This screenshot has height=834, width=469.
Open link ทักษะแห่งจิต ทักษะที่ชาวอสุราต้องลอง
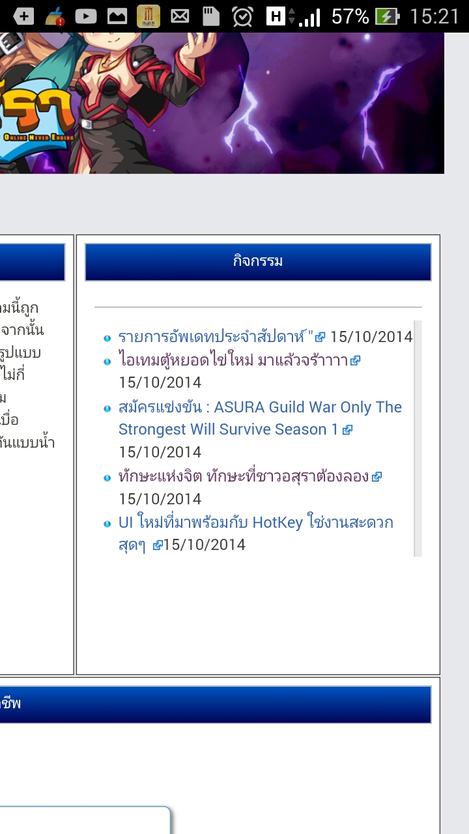point(244,476)
